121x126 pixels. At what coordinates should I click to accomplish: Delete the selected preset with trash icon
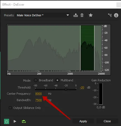click(x=82, y=15)
